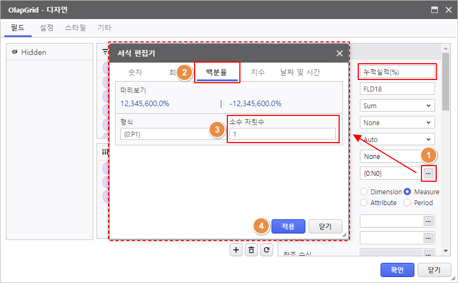Viewport: 458px width, 283px height.
Task: Select the Dimension radio button
Action: point(364,192)
